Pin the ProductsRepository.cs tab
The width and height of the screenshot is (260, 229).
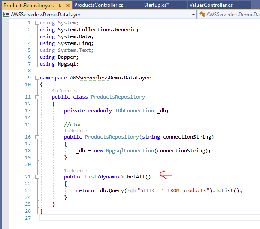click(x=60, y=6)
